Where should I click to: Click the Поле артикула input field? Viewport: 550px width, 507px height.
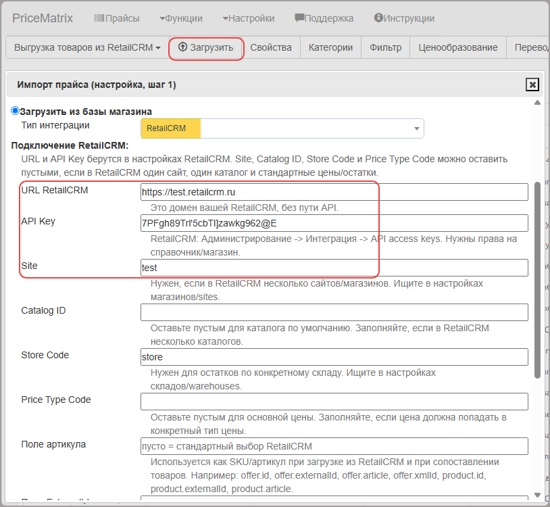point(334,446)
